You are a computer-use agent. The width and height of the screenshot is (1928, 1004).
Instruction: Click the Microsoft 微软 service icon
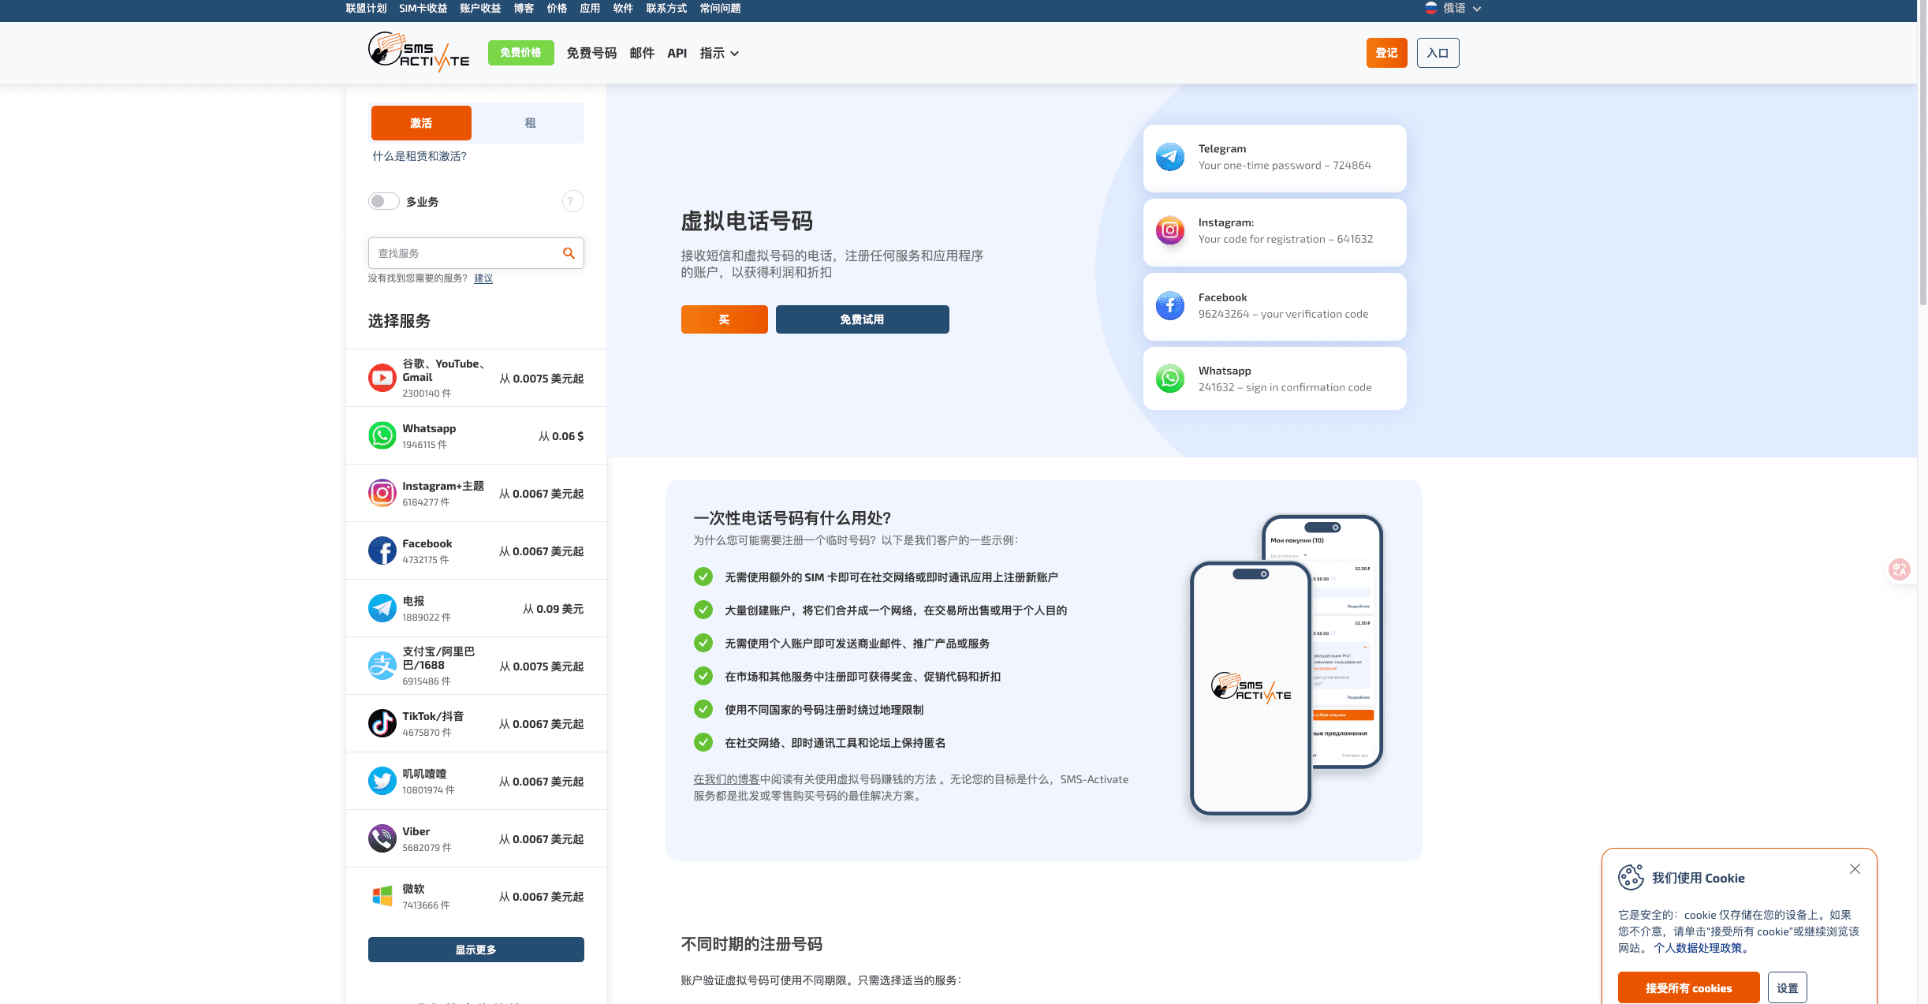pos(382,896)
